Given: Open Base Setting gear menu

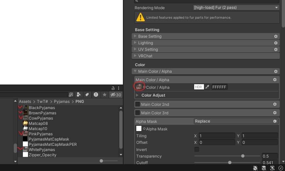Looking at the screenshot, I should [x=276, y=36].
